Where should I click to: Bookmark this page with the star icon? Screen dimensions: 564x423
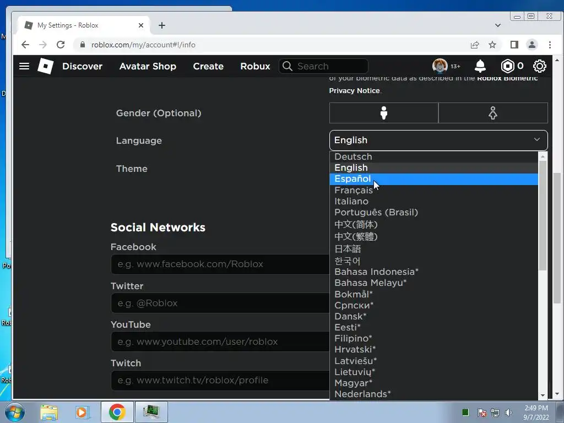(492, 45)
